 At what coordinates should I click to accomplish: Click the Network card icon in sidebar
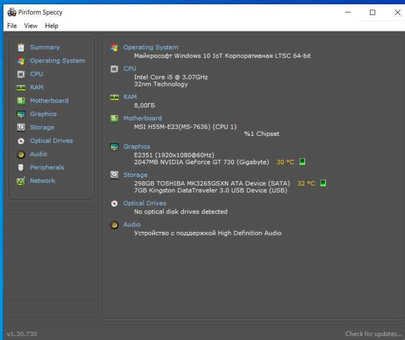point(21,181)
